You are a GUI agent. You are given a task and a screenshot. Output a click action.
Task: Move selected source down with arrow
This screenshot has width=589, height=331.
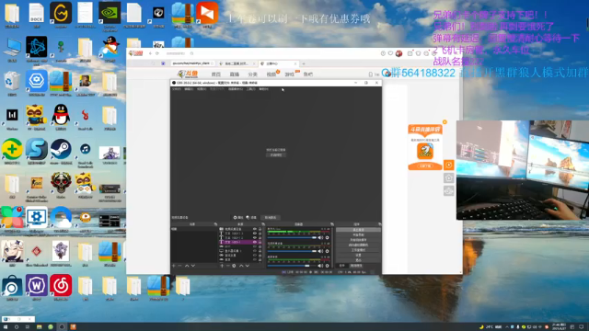[x=248, y=266]
